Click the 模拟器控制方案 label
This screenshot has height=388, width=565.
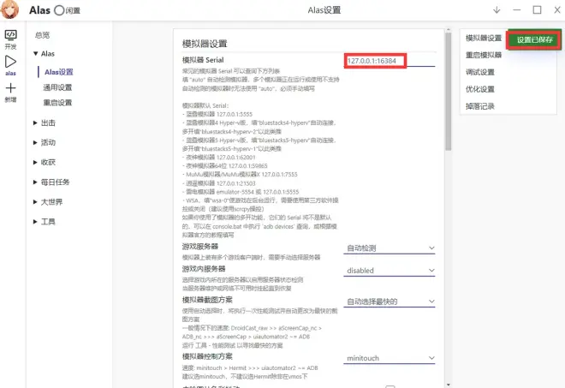pos(207,356)
